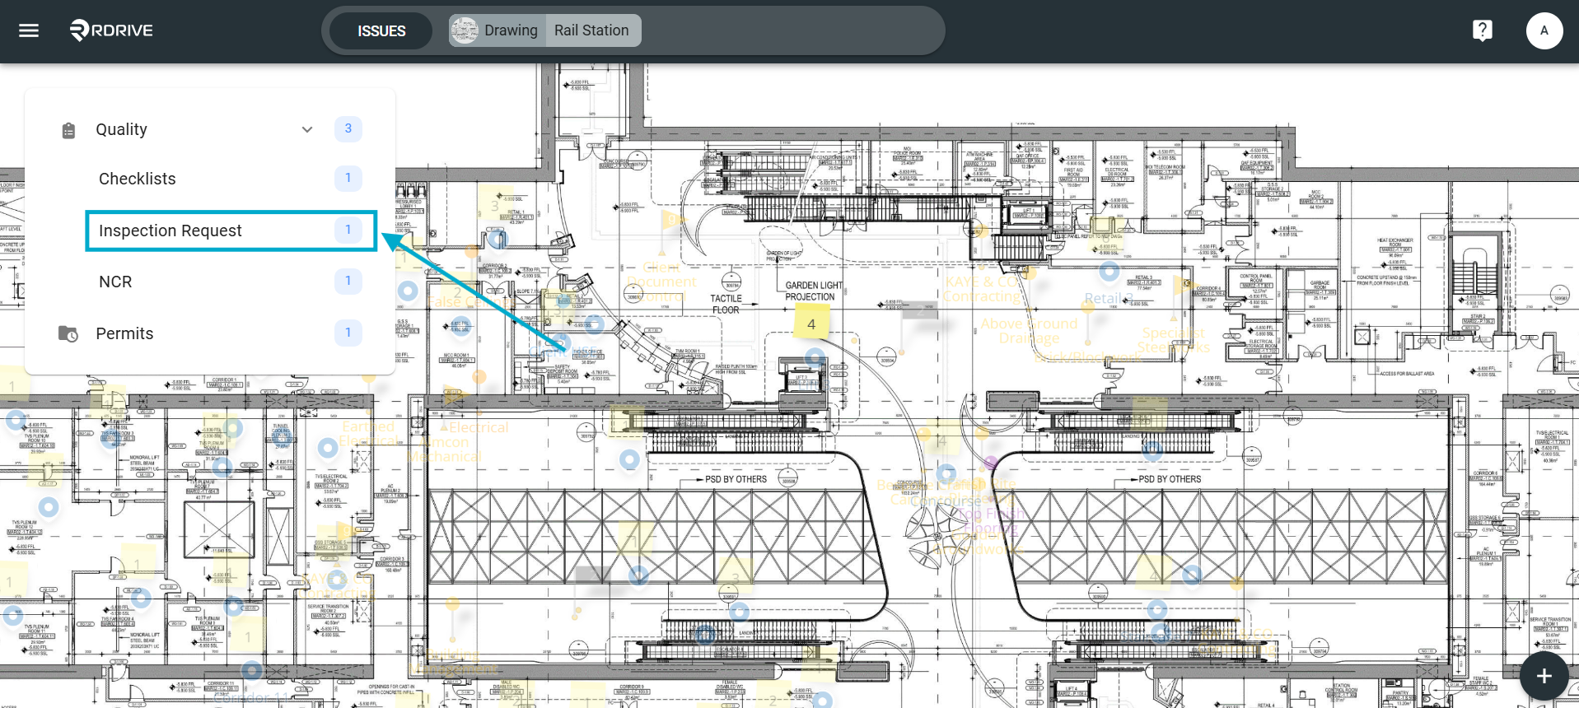The width and height of the screenshot is (1579, 708).
Task: Click the Drawing thumbnail image
Action: (465, 30)
